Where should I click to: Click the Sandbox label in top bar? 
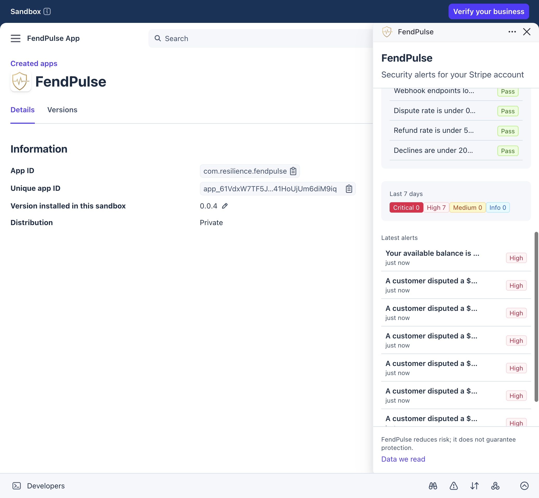(x=26, y=12)
